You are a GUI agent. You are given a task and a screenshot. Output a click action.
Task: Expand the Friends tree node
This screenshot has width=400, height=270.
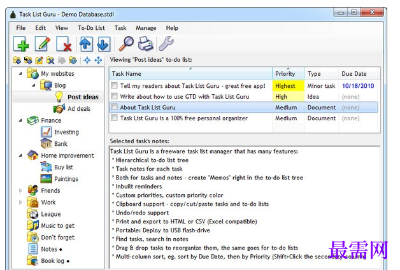click(20, 190)
